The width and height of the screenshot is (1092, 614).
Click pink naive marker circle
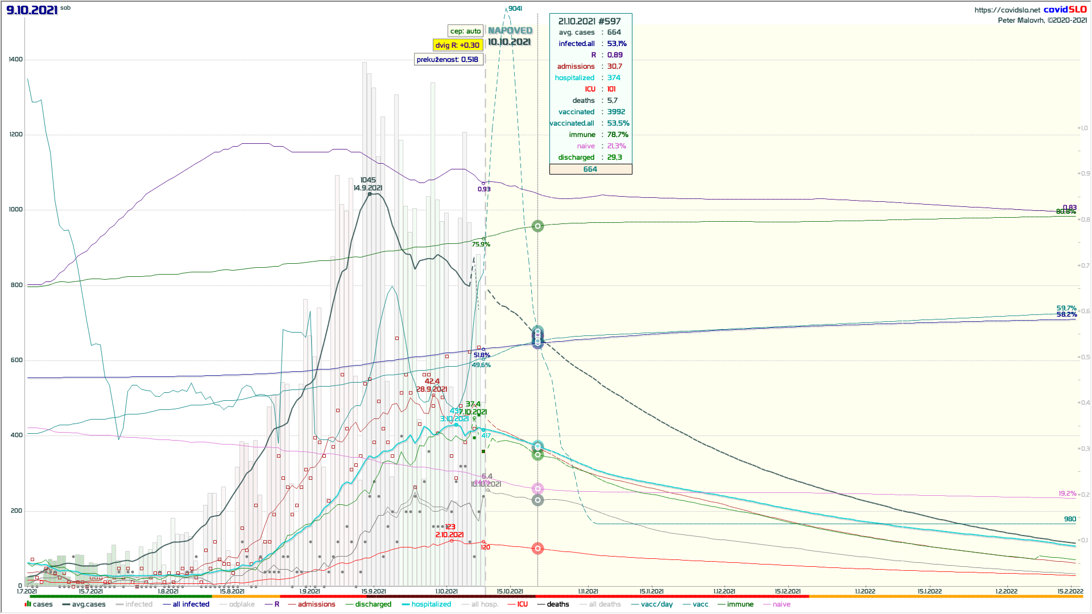(537, 489)
